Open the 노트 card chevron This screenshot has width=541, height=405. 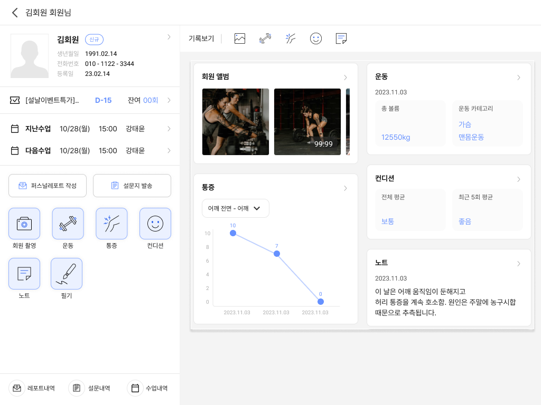pos(519,264)
